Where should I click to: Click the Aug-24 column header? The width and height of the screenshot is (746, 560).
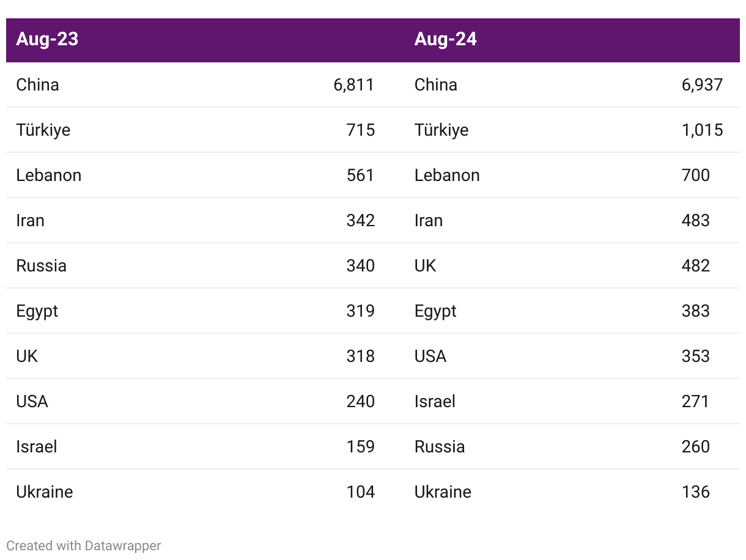[x=445, y=39]
